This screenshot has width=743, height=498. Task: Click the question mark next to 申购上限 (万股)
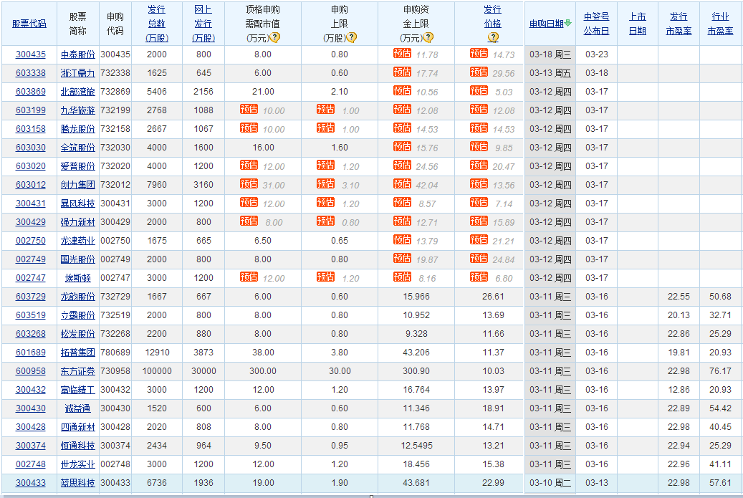352,37
